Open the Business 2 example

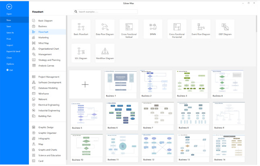pyautogui.click(x=156, y=84)
